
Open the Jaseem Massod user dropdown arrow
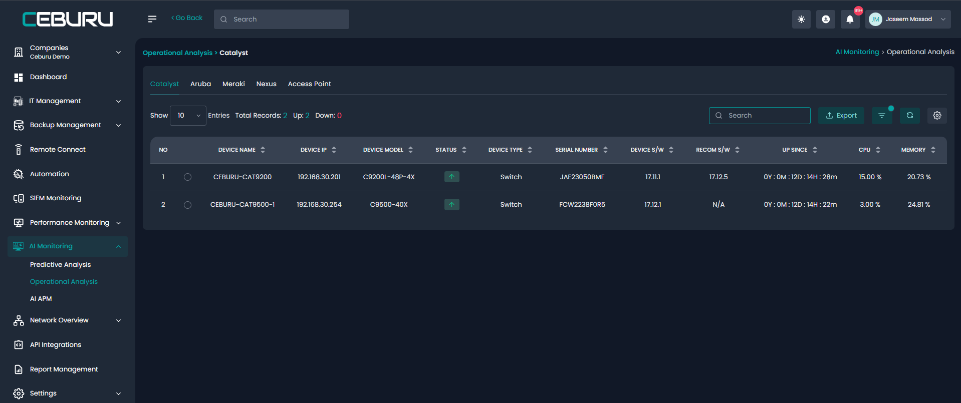point(943,19)
